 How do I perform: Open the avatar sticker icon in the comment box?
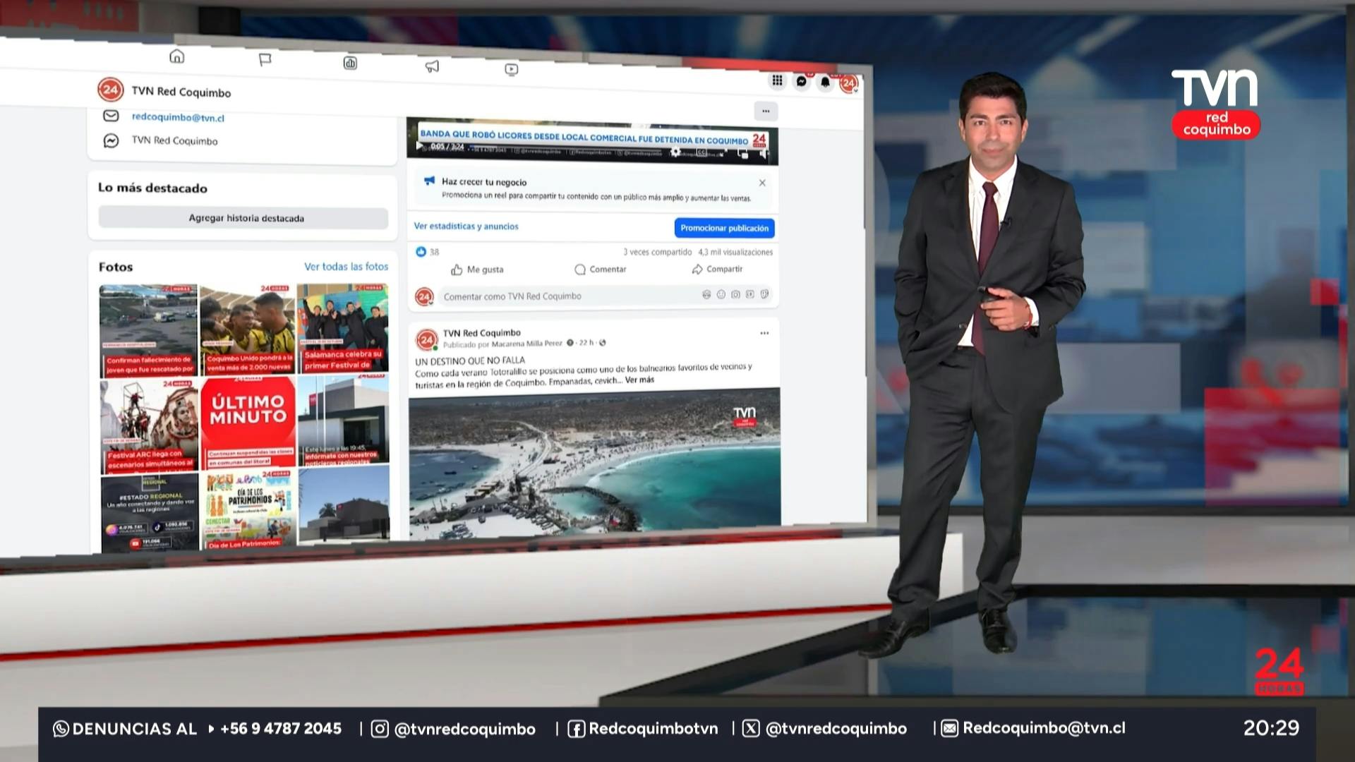coord(706,295)
